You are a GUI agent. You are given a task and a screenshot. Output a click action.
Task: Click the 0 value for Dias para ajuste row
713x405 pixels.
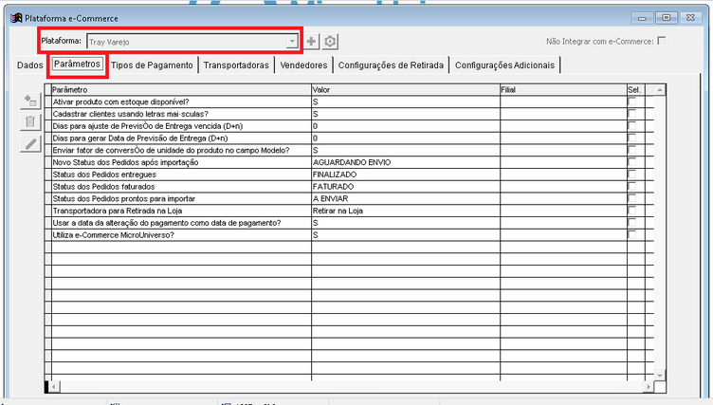(406, 125)
